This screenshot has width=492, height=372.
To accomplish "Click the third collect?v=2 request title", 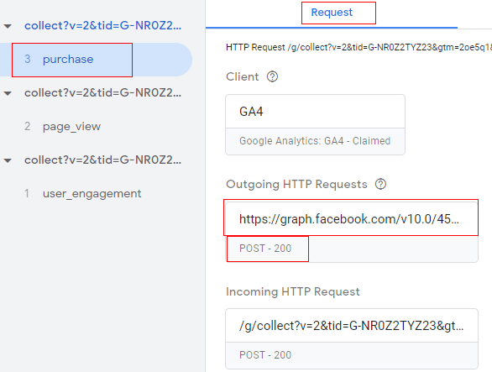I will (x=103, y=160).
